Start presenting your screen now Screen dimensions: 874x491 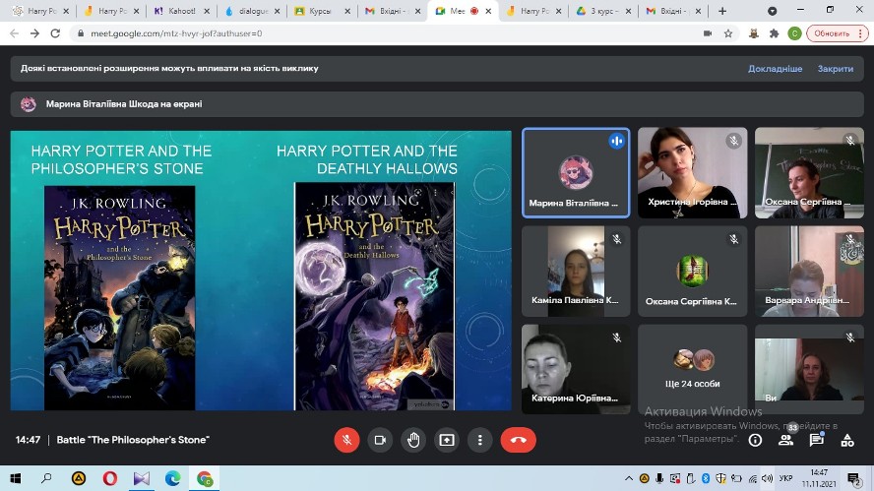[x=447, y=440]
